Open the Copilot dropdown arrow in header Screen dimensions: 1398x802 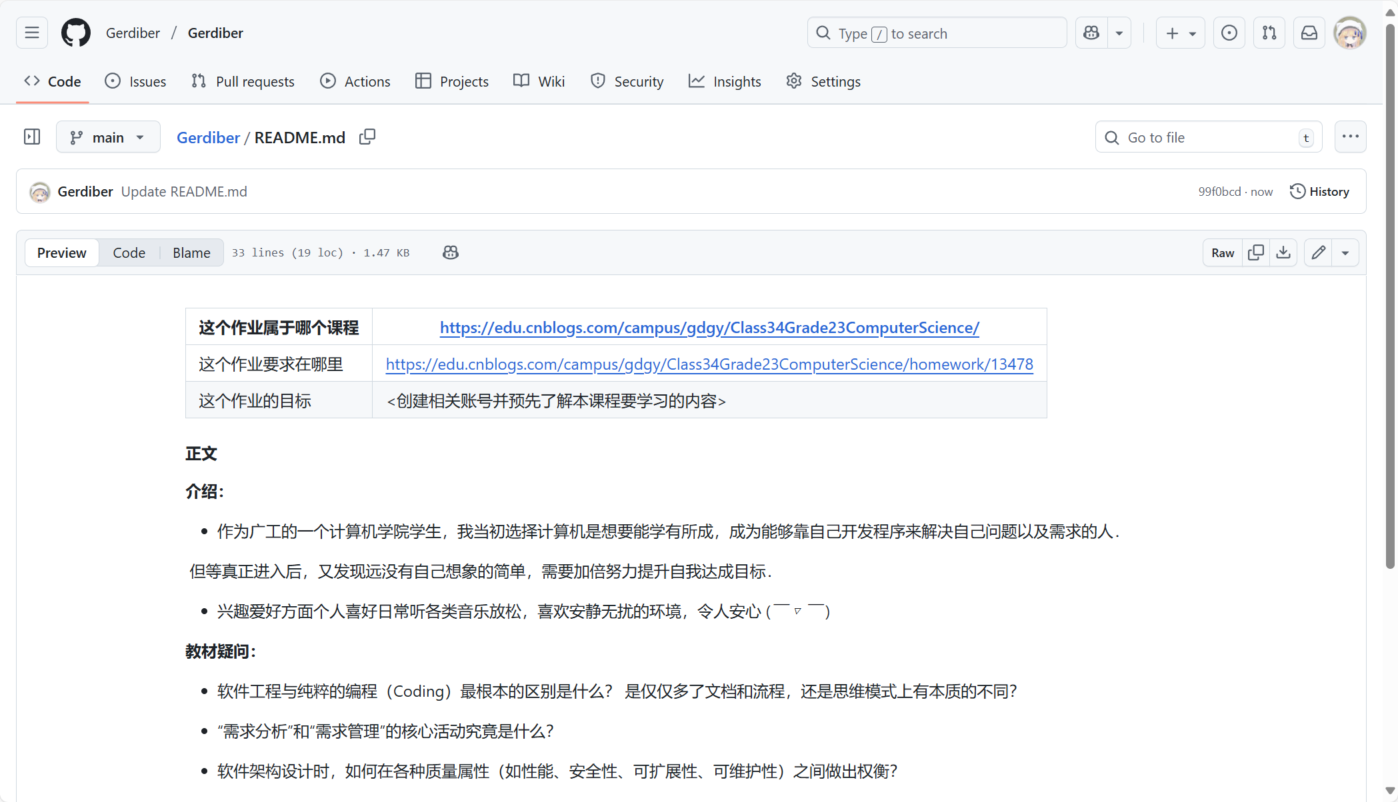(x=1119, y=32)
